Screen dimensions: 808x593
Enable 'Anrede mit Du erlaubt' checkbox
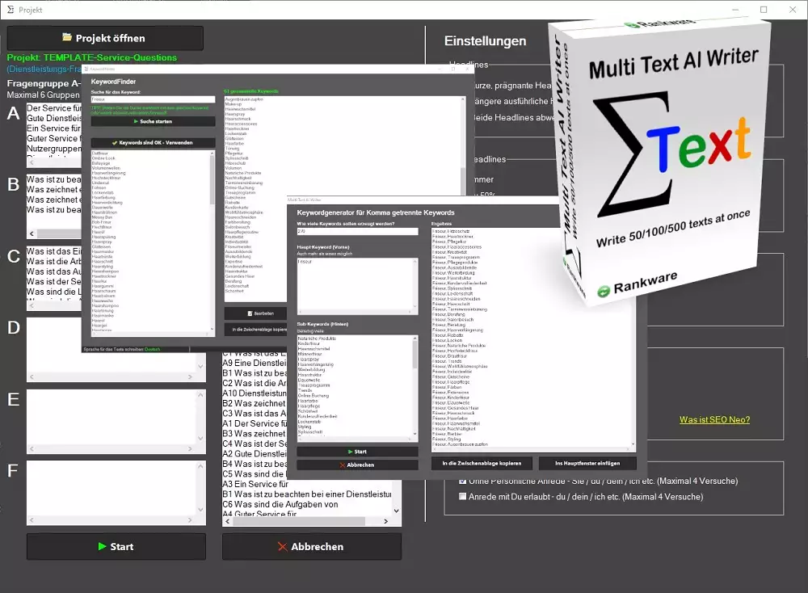463,497
